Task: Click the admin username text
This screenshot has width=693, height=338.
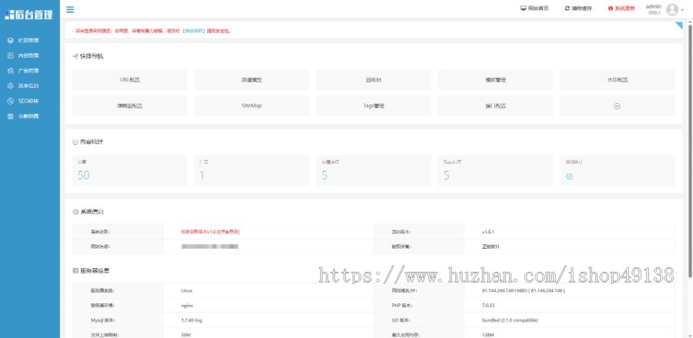Action: [654, 6]
